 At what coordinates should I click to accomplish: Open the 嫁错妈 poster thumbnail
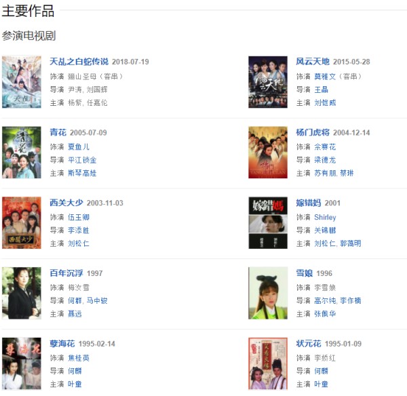(x=268, y=222)
